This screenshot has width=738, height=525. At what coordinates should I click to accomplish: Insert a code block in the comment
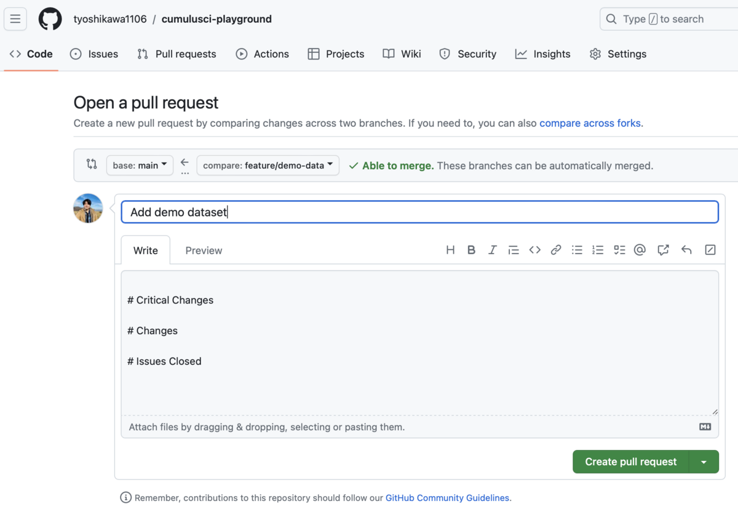(x=534, y=250)
